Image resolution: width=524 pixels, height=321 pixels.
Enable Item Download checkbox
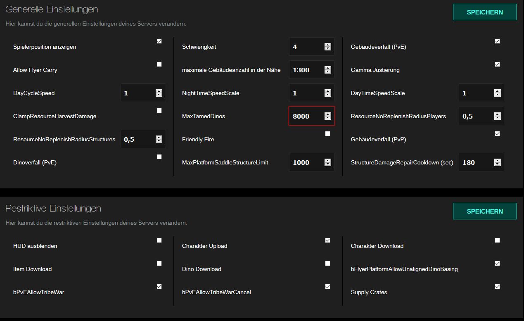[159, 264]
